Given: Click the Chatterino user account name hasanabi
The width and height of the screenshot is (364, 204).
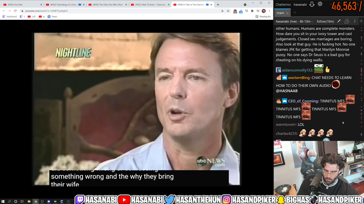Looking at the screenshot, I should tap(300, 5).
